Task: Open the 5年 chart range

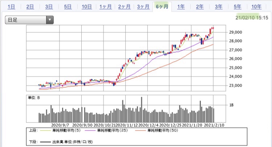Action: pyautogui.click(x=238, y=7)
